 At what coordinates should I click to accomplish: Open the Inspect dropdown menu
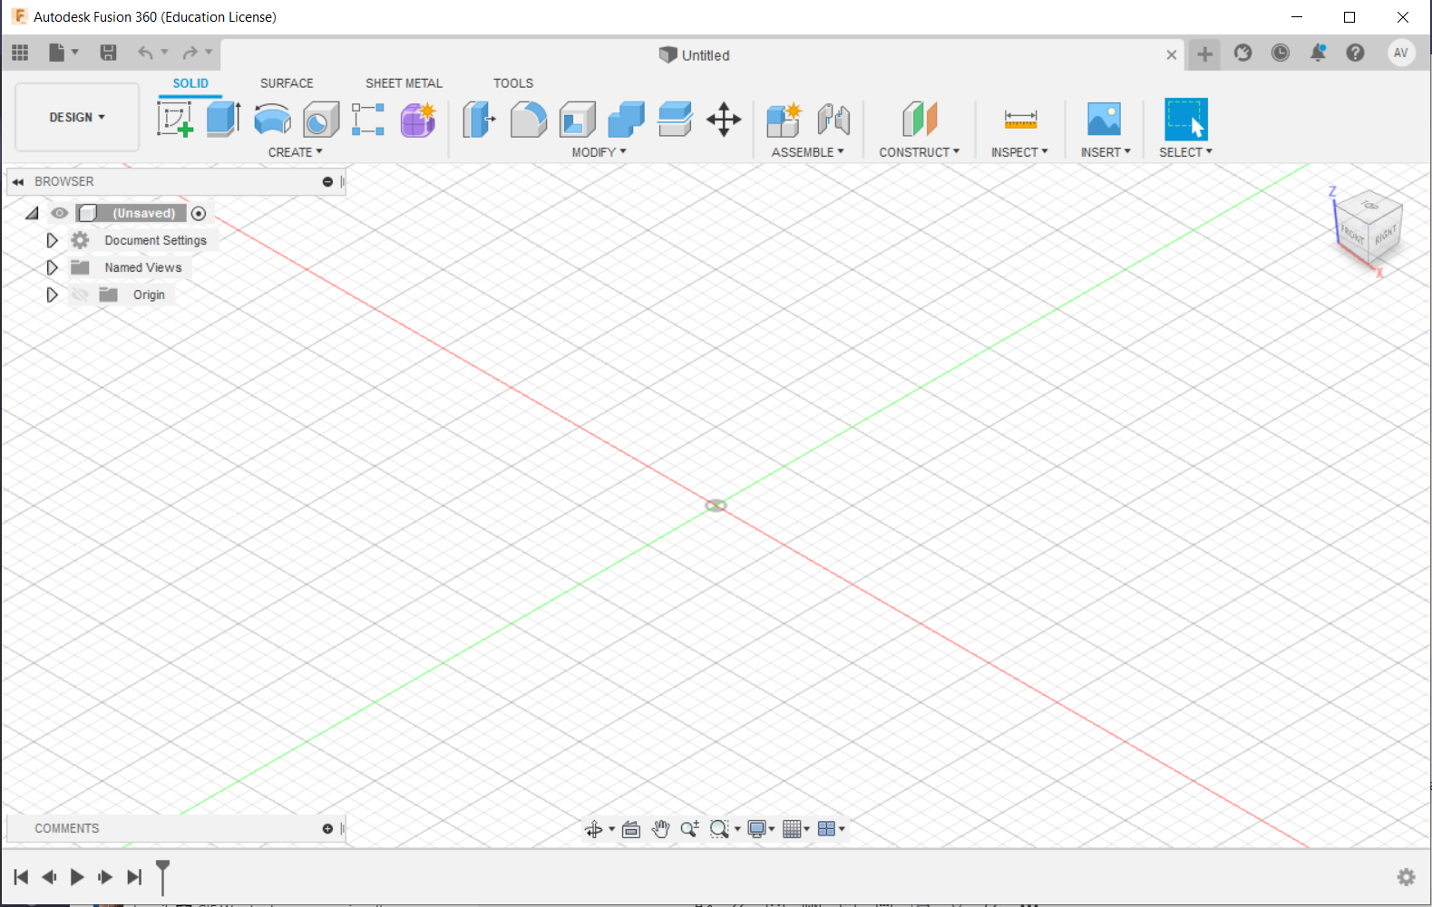point(1019,152)
